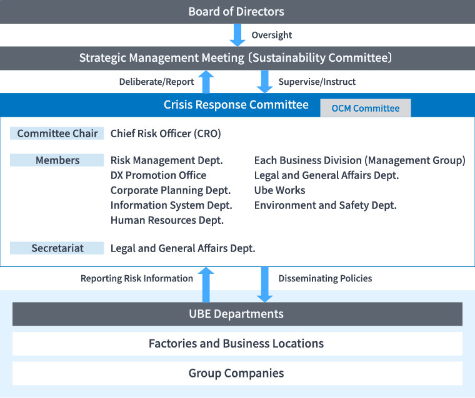Viewport: 475px width, 398px height.
Task: Select the 'Deliberate/Report' label
Action: tap(156, 82)
